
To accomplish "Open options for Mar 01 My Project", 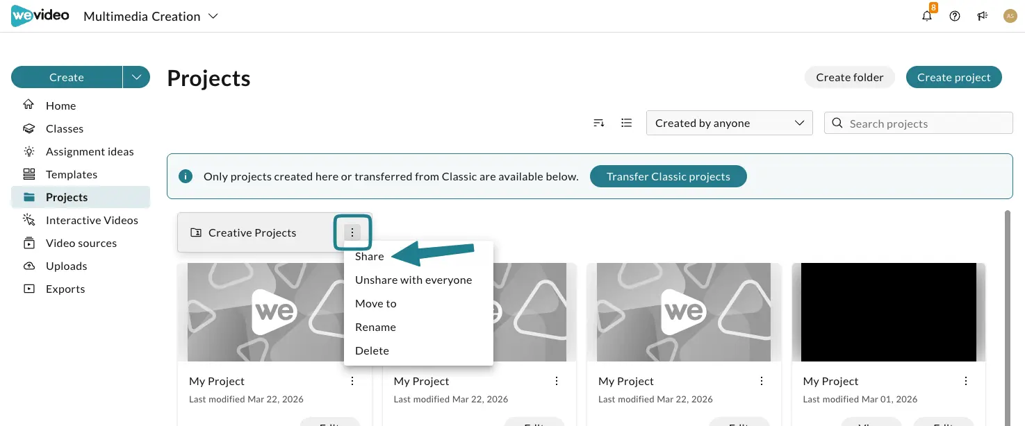I will coord(966,381).
